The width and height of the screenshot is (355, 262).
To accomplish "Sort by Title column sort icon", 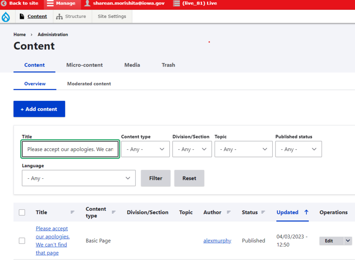I will point(72,212).
